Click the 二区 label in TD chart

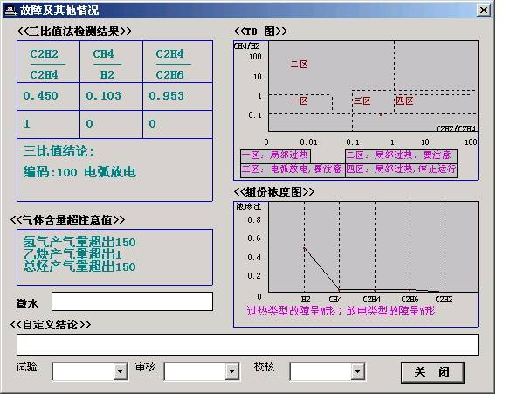click(299, 64)
